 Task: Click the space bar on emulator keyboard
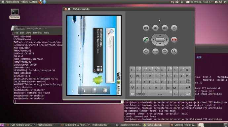(160, 94)
